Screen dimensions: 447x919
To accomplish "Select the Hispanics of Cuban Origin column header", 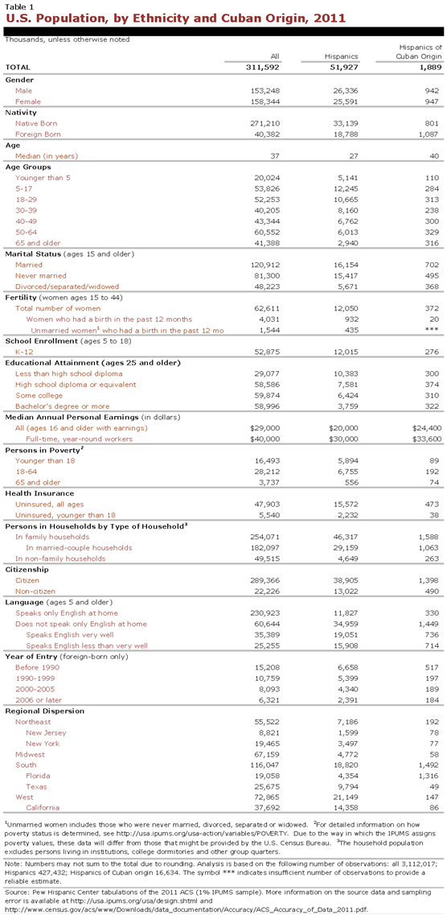I will (420, 52).
